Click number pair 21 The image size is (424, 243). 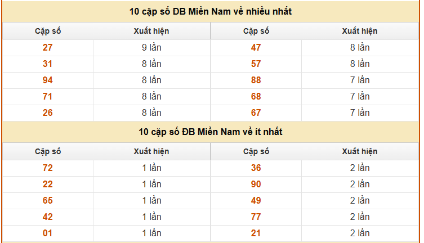pyautogui.click(x=256, y=233)
